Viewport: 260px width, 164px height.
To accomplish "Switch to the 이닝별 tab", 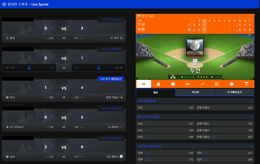I will point(195,92).
